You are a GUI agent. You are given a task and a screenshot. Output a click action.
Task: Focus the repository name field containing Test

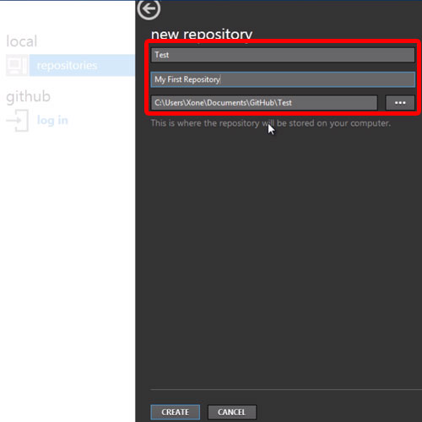pyautogui.click(x=283, y=55)
